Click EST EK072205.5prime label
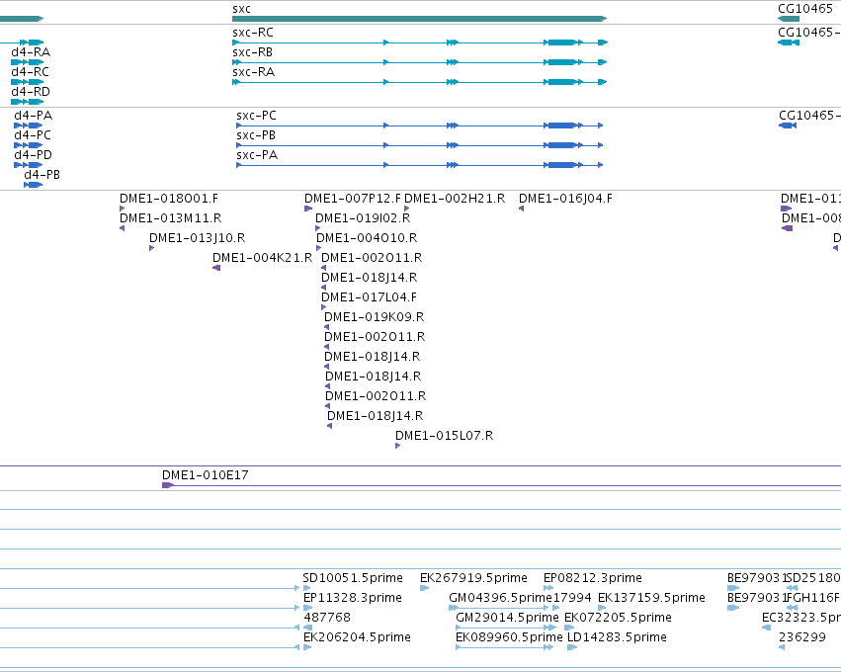Viewport: 841px width, 672px height. [x=618, y=618]
